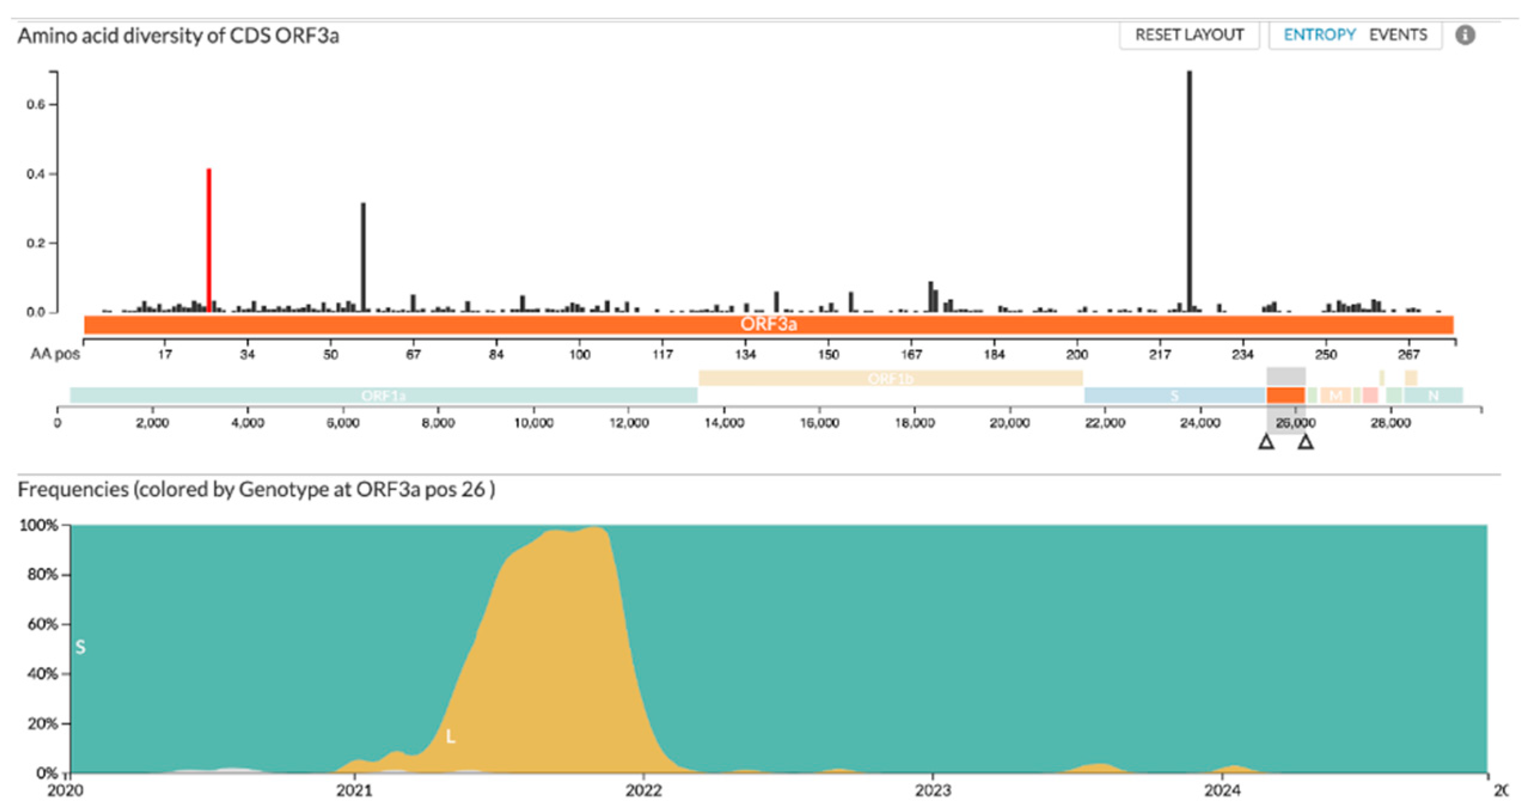This screenshot has width=1537, height=811.
Task: Click the info icon next to EVENTS
Action: pos(1465,35)
